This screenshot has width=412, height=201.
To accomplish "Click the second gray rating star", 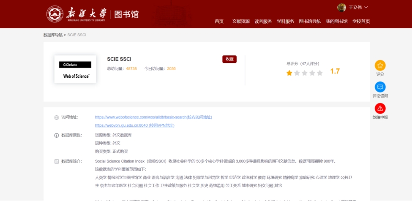I will coord(297,73).
